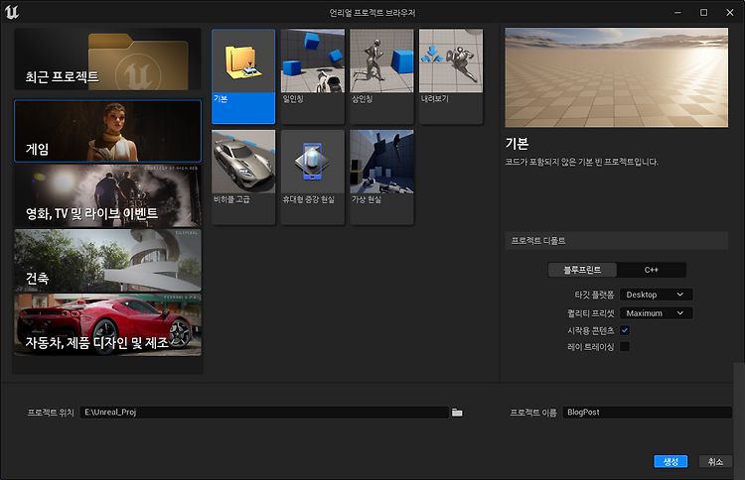Open 최근 프로젝트 recent projects

click(x=108, y=60)
